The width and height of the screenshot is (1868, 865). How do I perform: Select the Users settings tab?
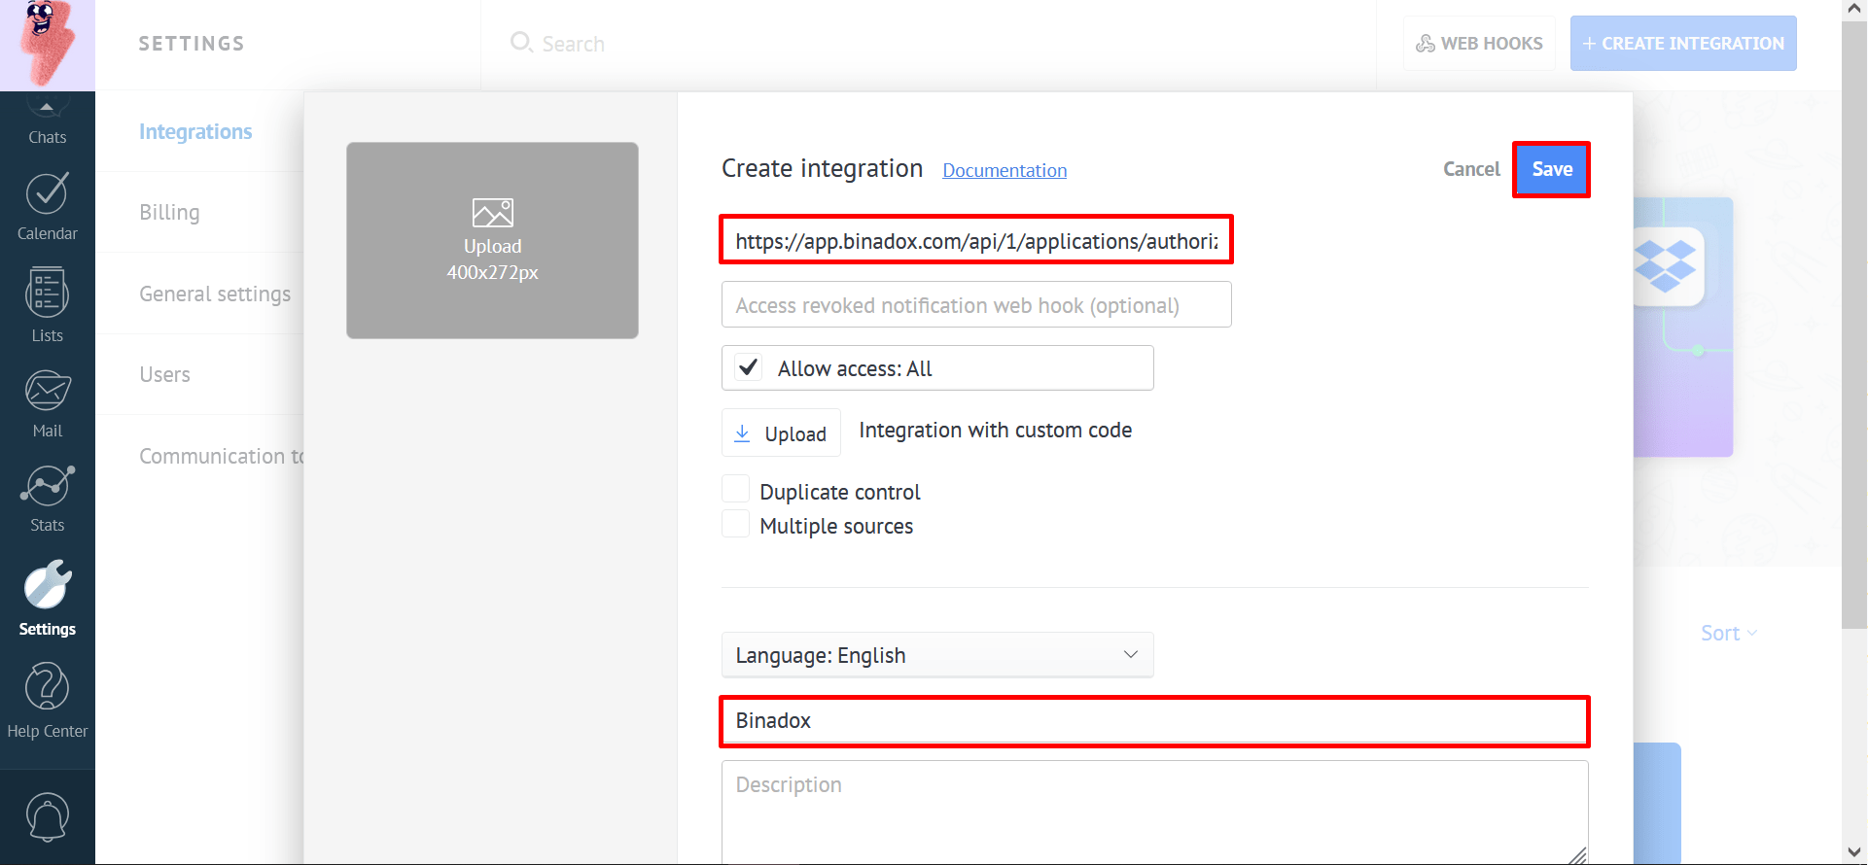click(x=164, y=374)
